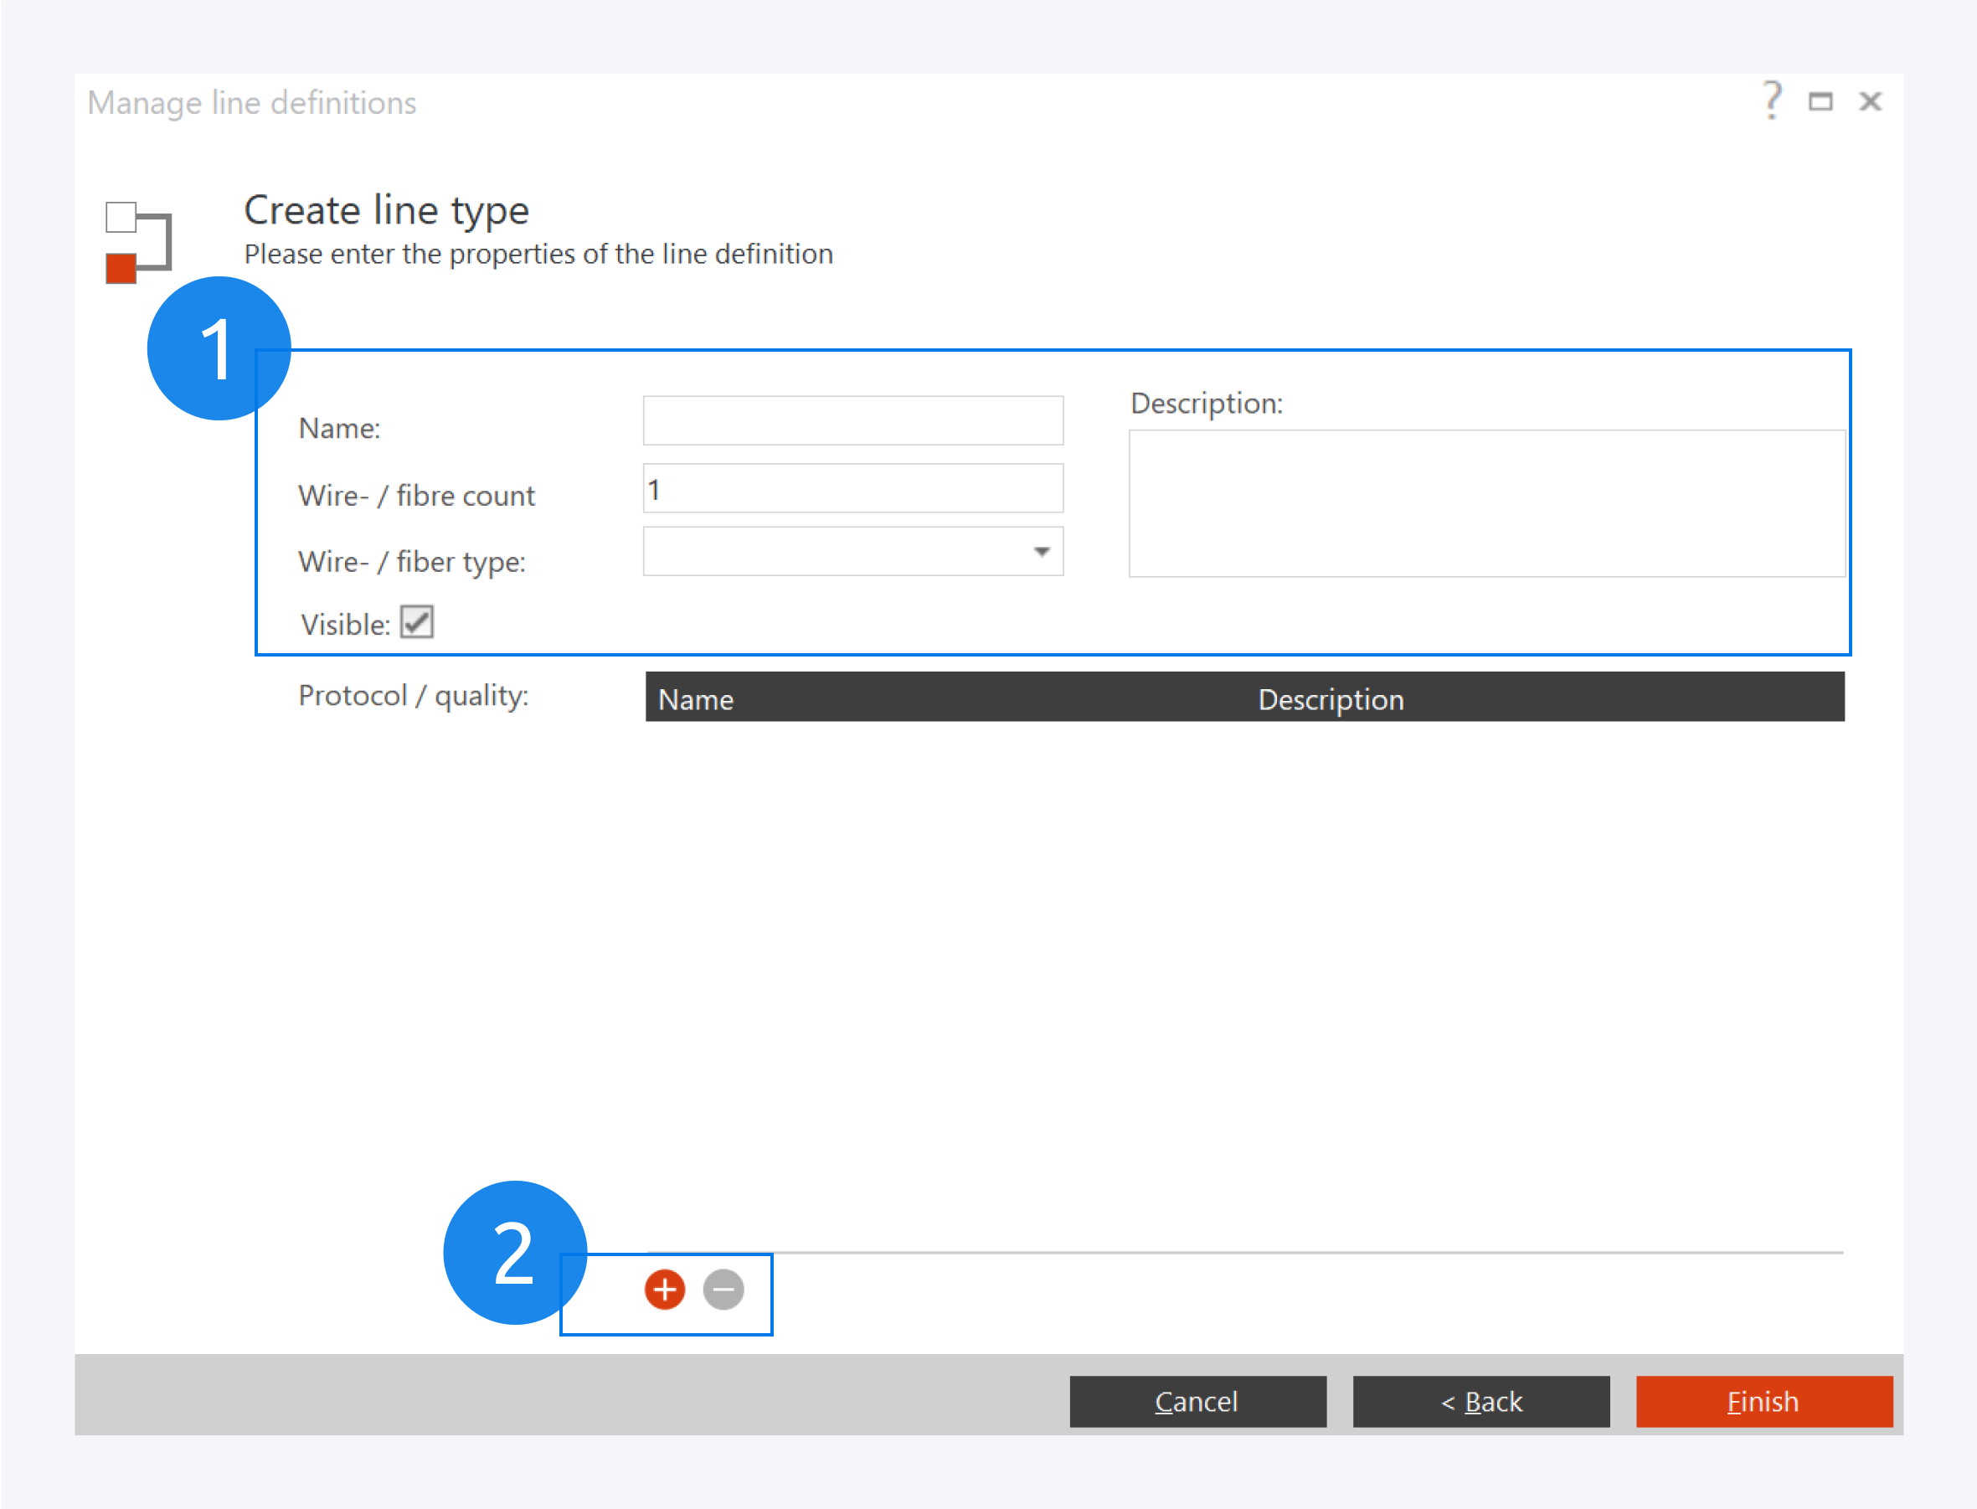
Task: Click the Wire- / fibre count field
Action: click(x=852, y=489)
